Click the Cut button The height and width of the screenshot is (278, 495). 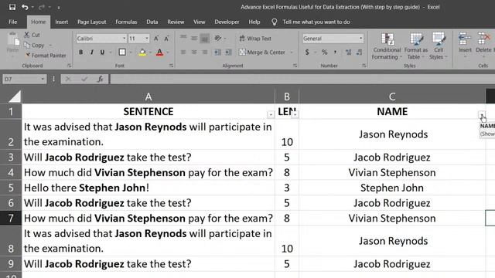click(x=32, y=35)
